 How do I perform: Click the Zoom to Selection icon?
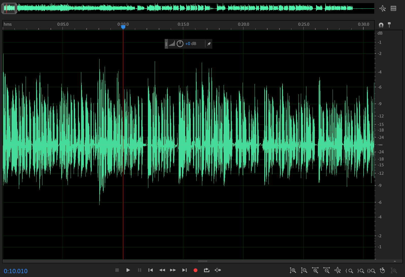coord(371,271)
